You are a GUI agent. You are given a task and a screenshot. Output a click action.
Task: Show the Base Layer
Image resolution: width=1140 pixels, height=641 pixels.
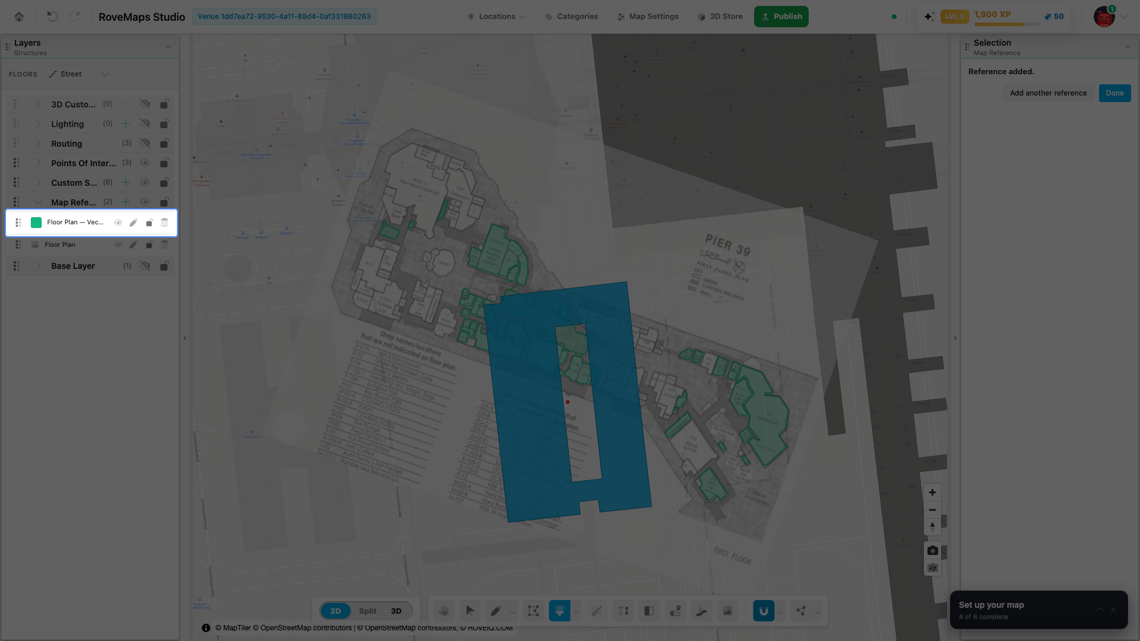(x=145, y=266)
